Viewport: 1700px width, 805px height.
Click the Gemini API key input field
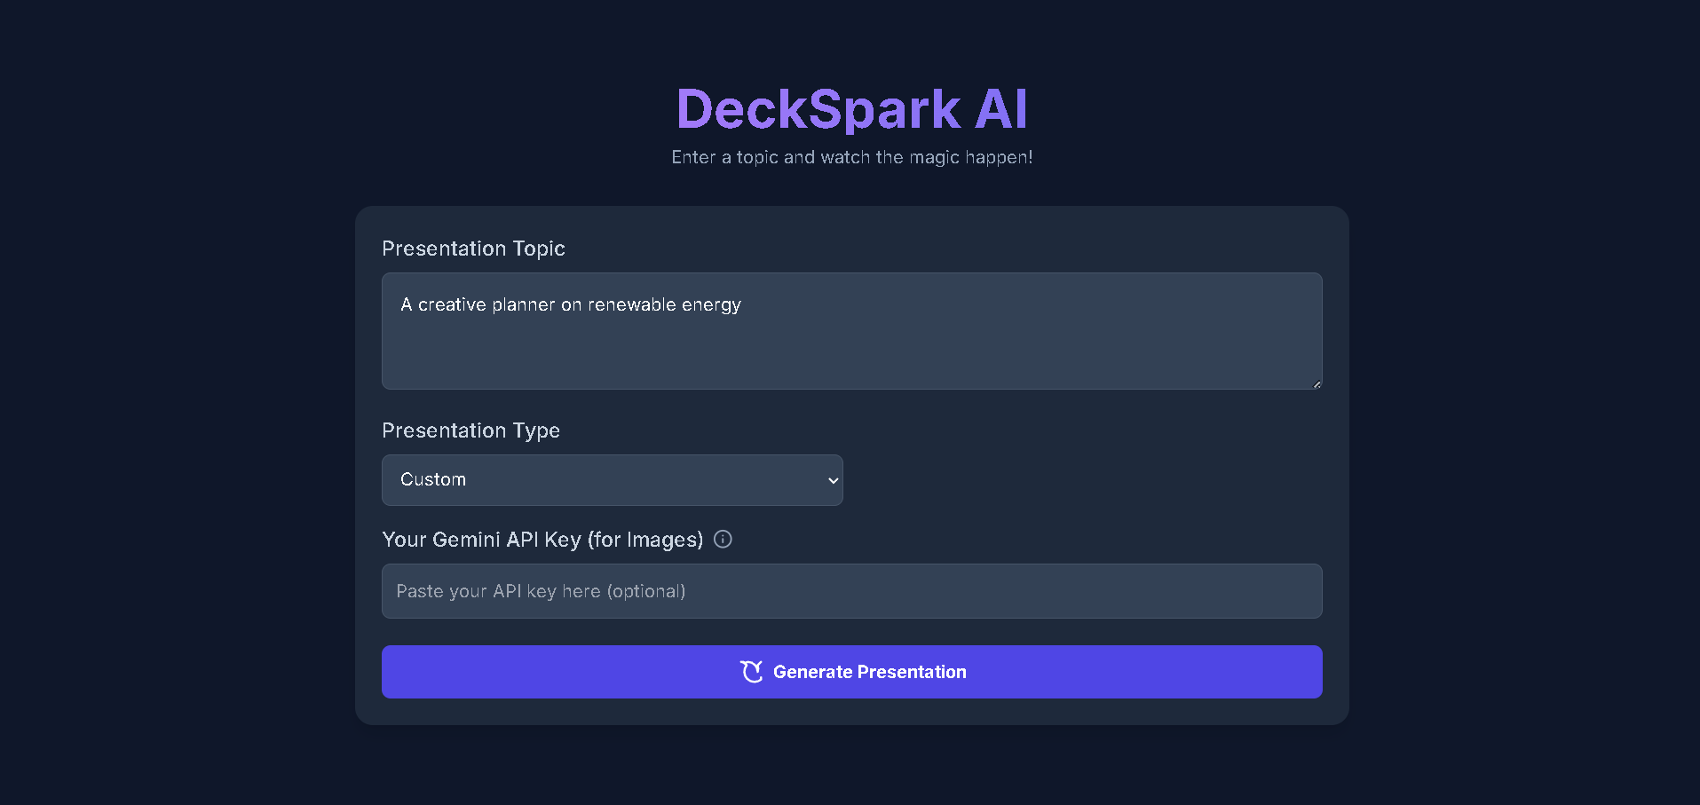click(x=851, y=591)
